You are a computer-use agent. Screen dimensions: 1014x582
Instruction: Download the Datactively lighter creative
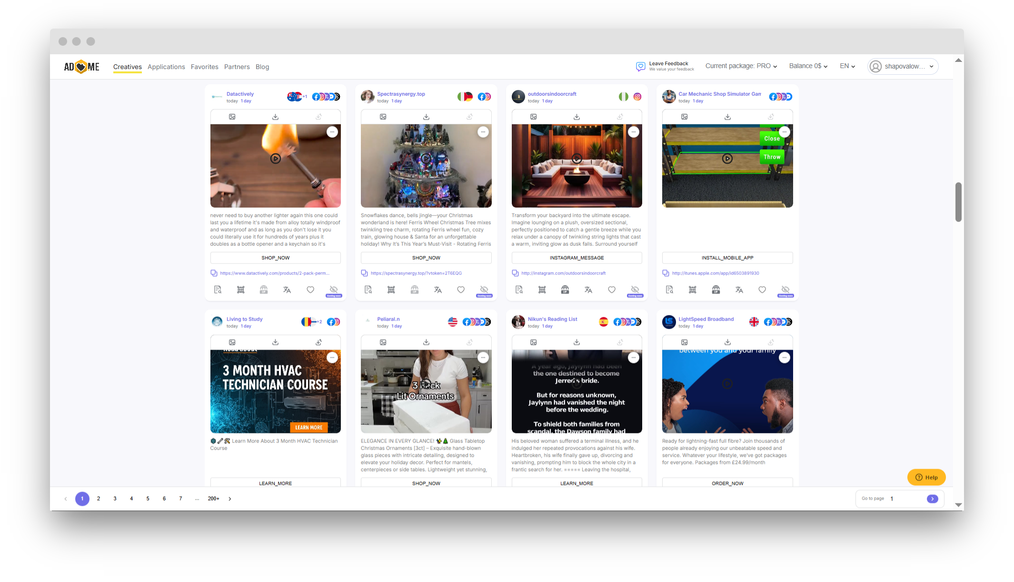point(275,117)
